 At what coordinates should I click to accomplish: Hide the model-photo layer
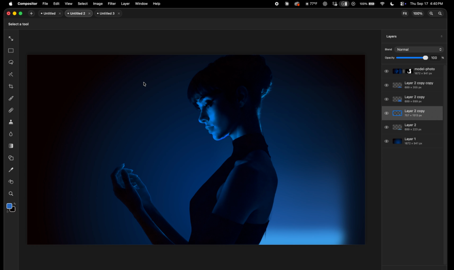(386, 71)
